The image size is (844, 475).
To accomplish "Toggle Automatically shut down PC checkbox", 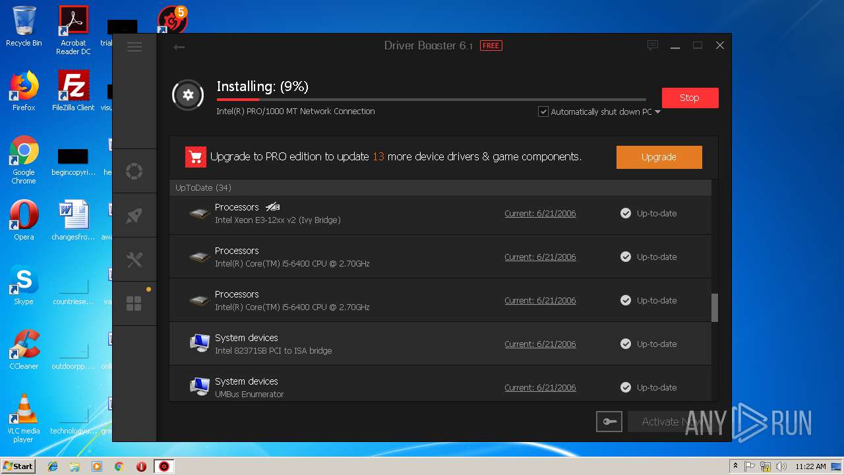I will pos(543,111).
